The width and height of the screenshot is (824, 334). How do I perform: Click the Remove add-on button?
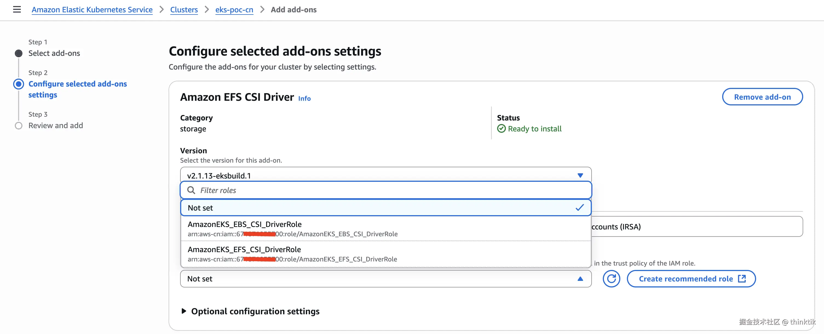click(x=762, y=97)
